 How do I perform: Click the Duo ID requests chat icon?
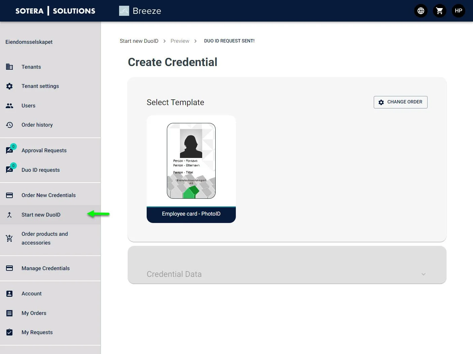[9, 169]
